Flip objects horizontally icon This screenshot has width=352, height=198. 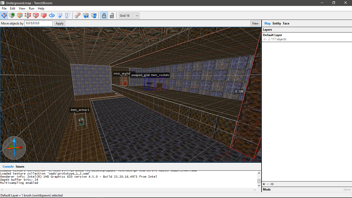[x=86, y=15]
